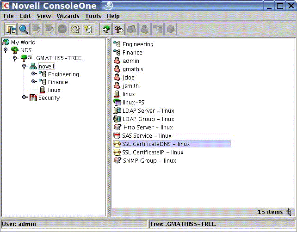Select user jdoe in the list

pos(129,77)
